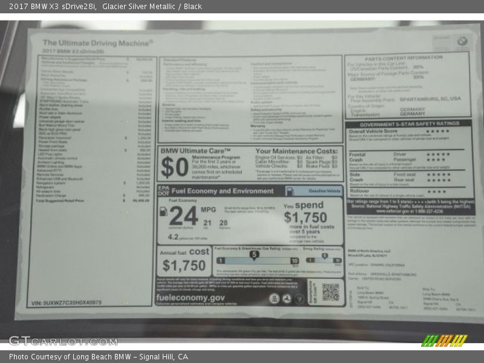Click the BMW roundel logo on the sticker
Image resolution: width=484 pixels, height=363 pixels.
pos(462,41)
